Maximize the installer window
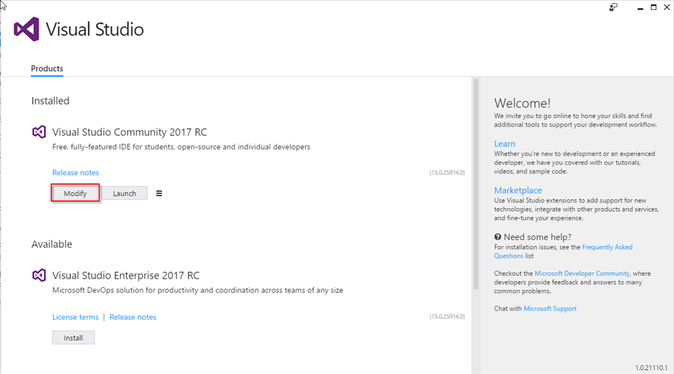The image size is (674, 374). point(654,7)
